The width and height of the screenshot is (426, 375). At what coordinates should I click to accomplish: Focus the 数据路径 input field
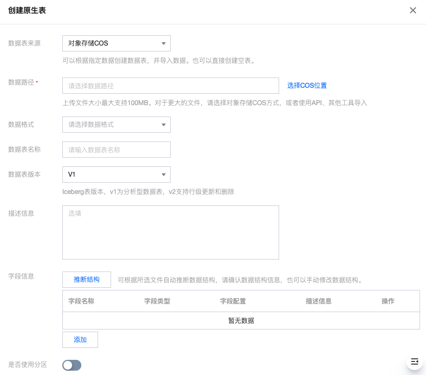click(x=171, y=86)
